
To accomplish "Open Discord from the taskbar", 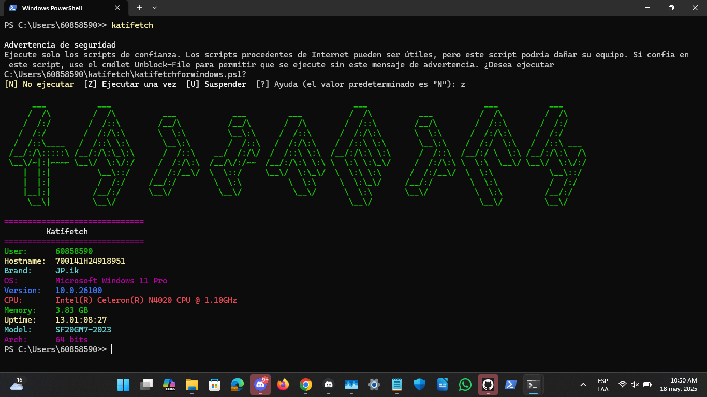I will [260, 385].
